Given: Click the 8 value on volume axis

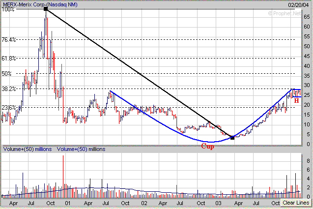Looking at the screenshot, I should (x=308, y=160).
